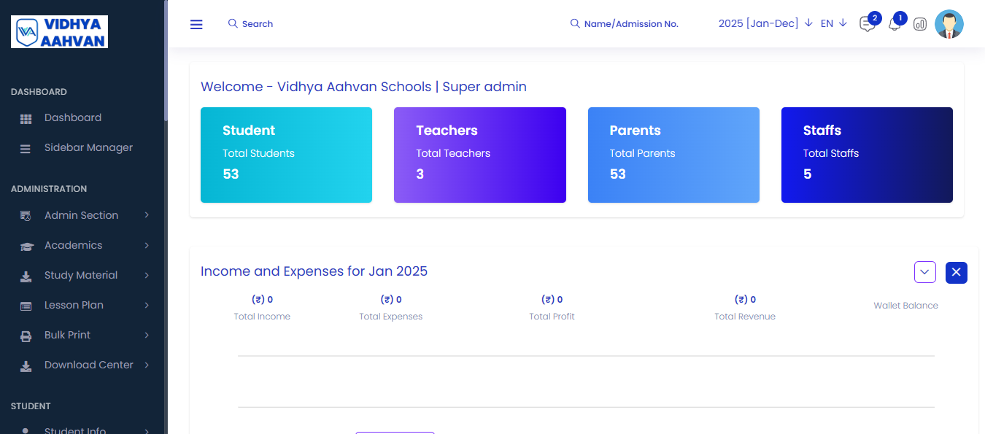The width and height of the screenshot is (985, 434).
Task: Collapse the Income and Expenses widget
Action: pyautogui.click(x=924, y=272)
